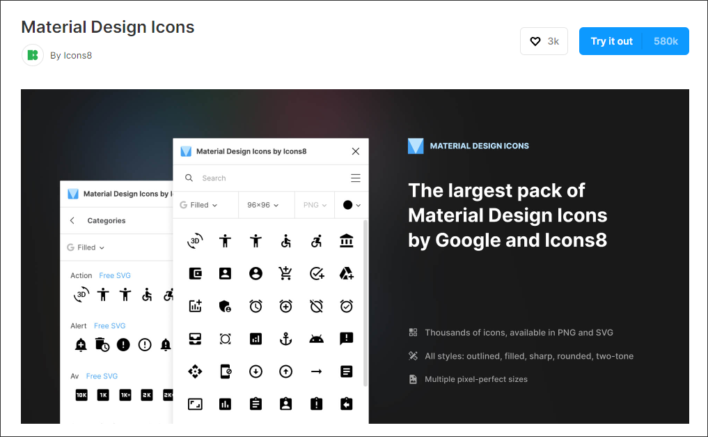Open the 96×96 size dropdown
The height and width of the screenshot is (437, 708).
pos(262,205)
